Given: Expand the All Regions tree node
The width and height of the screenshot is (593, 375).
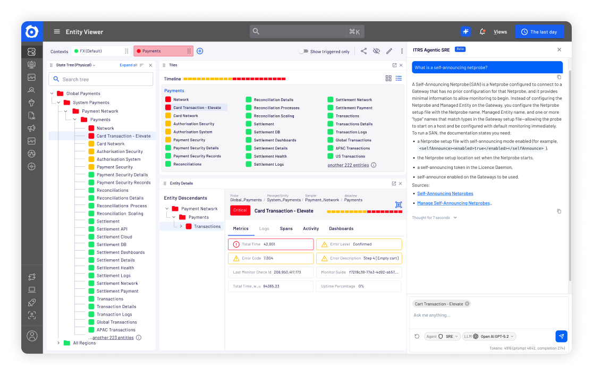Looking at the screenshot, I should coord(58,343).
